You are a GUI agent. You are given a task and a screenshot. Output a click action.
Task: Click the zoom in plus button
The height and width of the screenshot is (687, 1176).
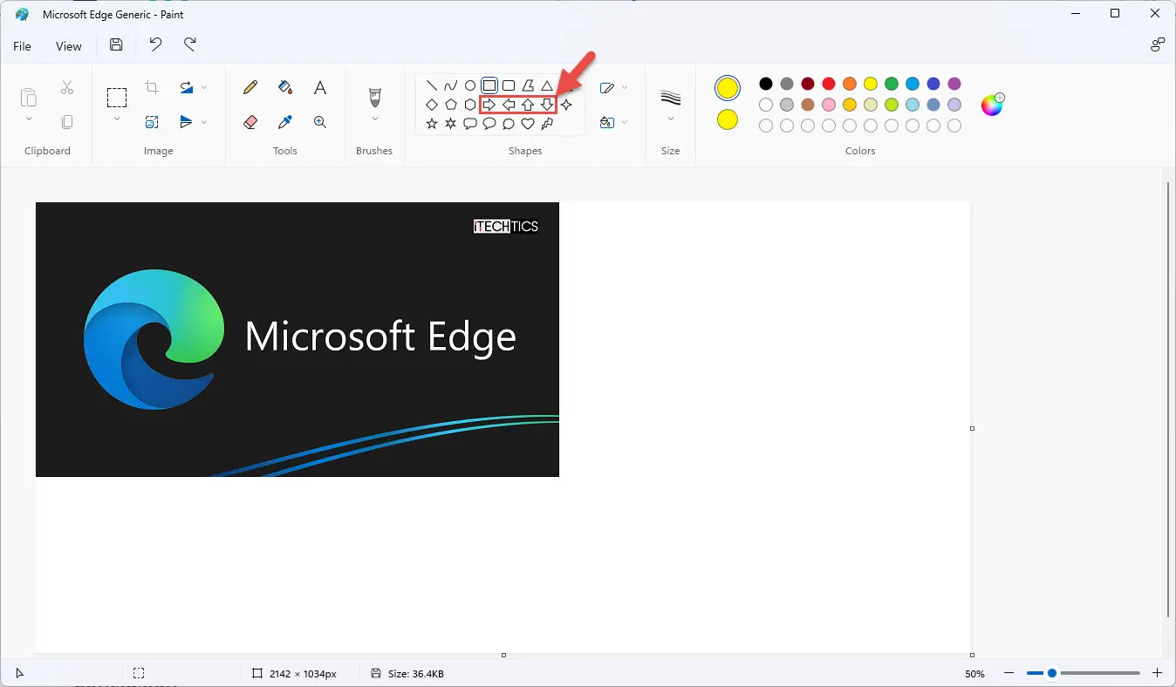[1158, 673]
